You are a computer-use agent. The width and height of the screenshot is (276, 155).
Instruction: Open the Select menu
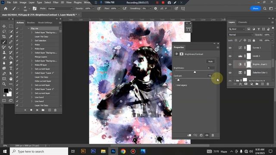(x=47, y=3)
